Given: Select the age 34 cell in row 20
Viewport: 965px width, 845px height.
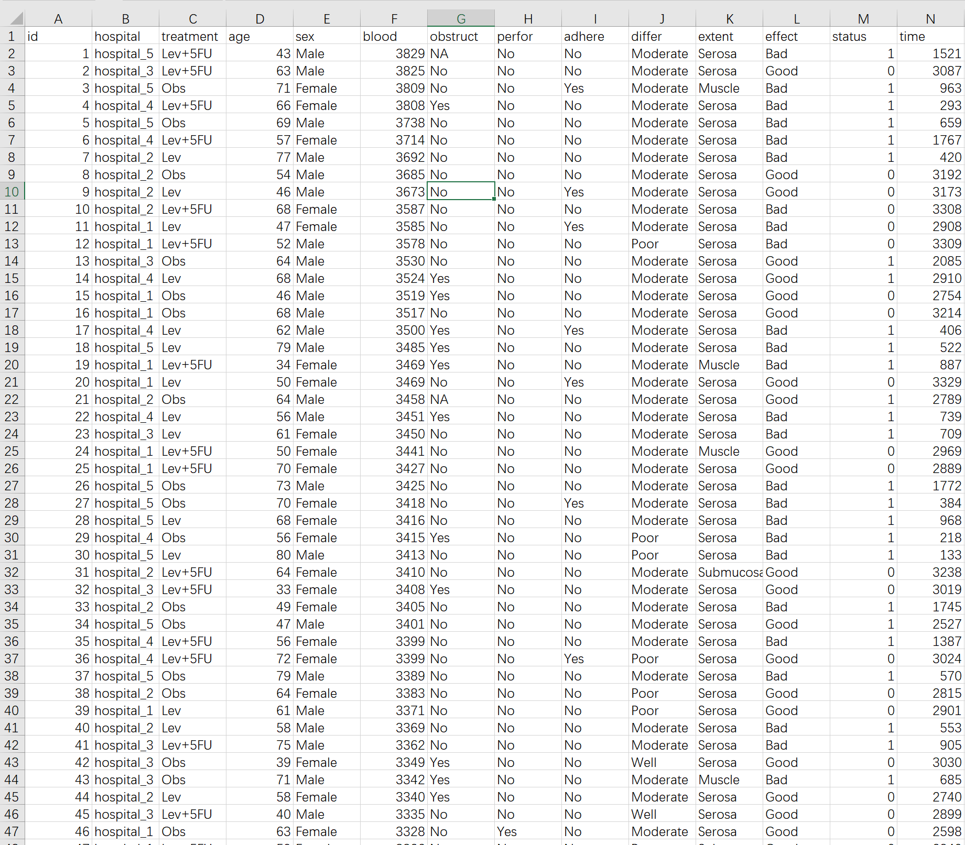Looking at the screenshot, I should click(259, 365).
